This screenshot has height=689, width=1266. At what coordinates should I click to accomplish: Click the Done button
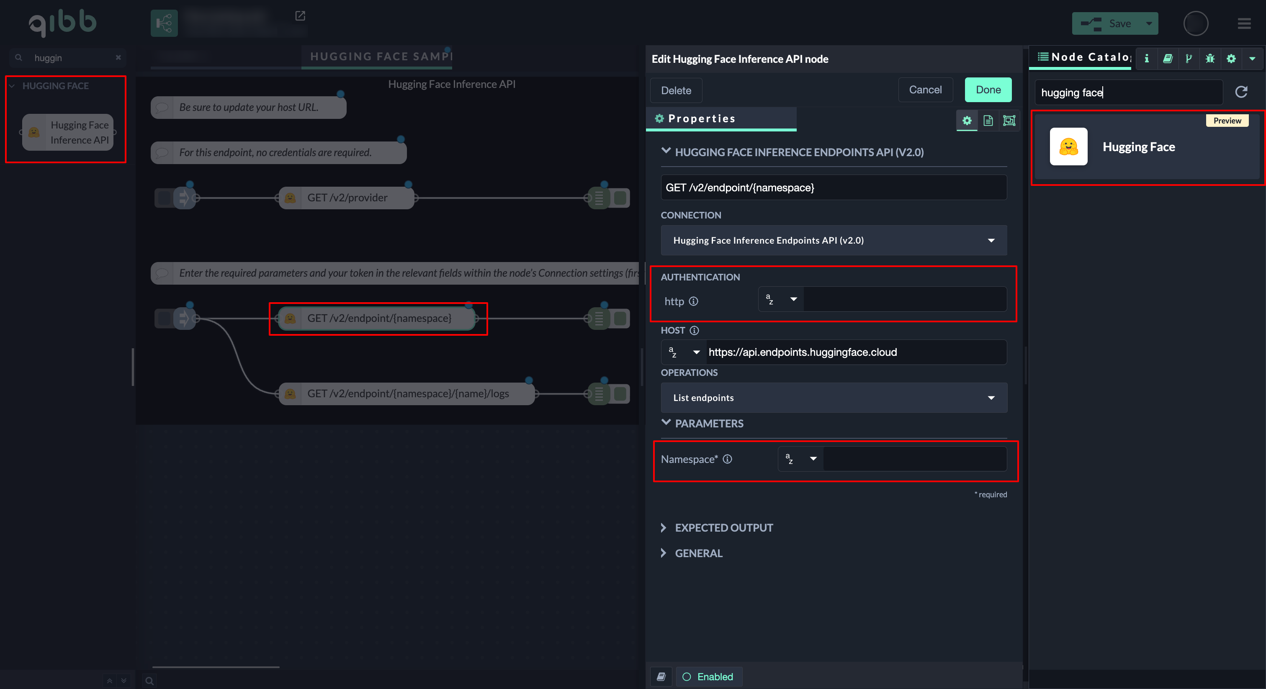(988, 90)
